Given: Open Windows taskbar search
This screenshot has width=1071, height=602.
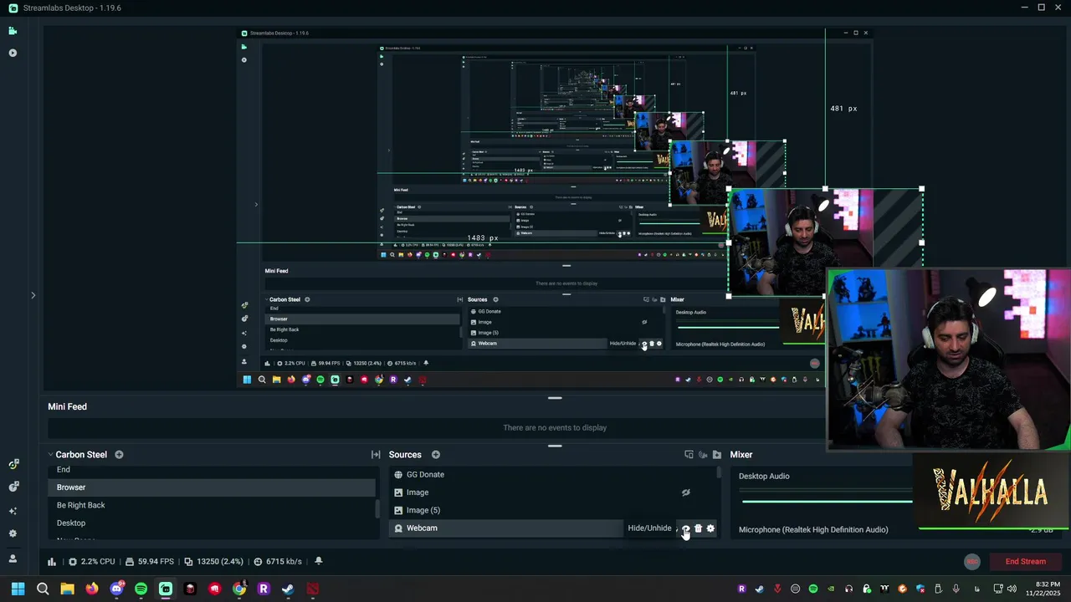Looking at the screenshot, I should click(43, 589).
